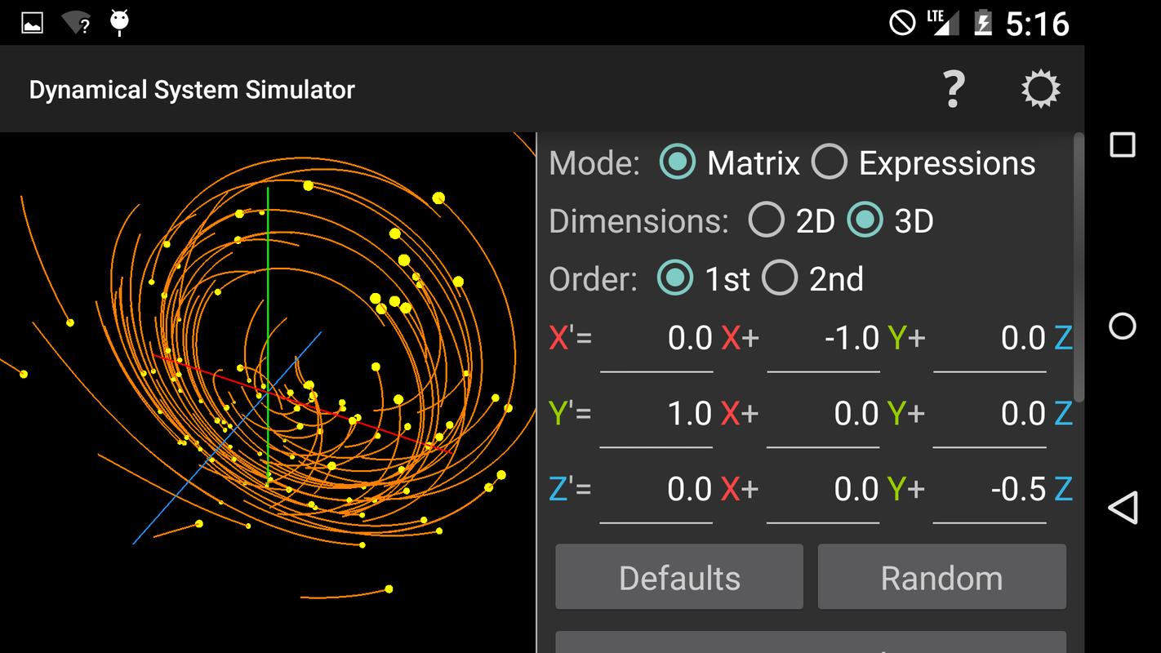The height and width of the screenshot is (653, 1161).
Task: Tap the recent apps square button
Action: click(x=1123, y=144)
